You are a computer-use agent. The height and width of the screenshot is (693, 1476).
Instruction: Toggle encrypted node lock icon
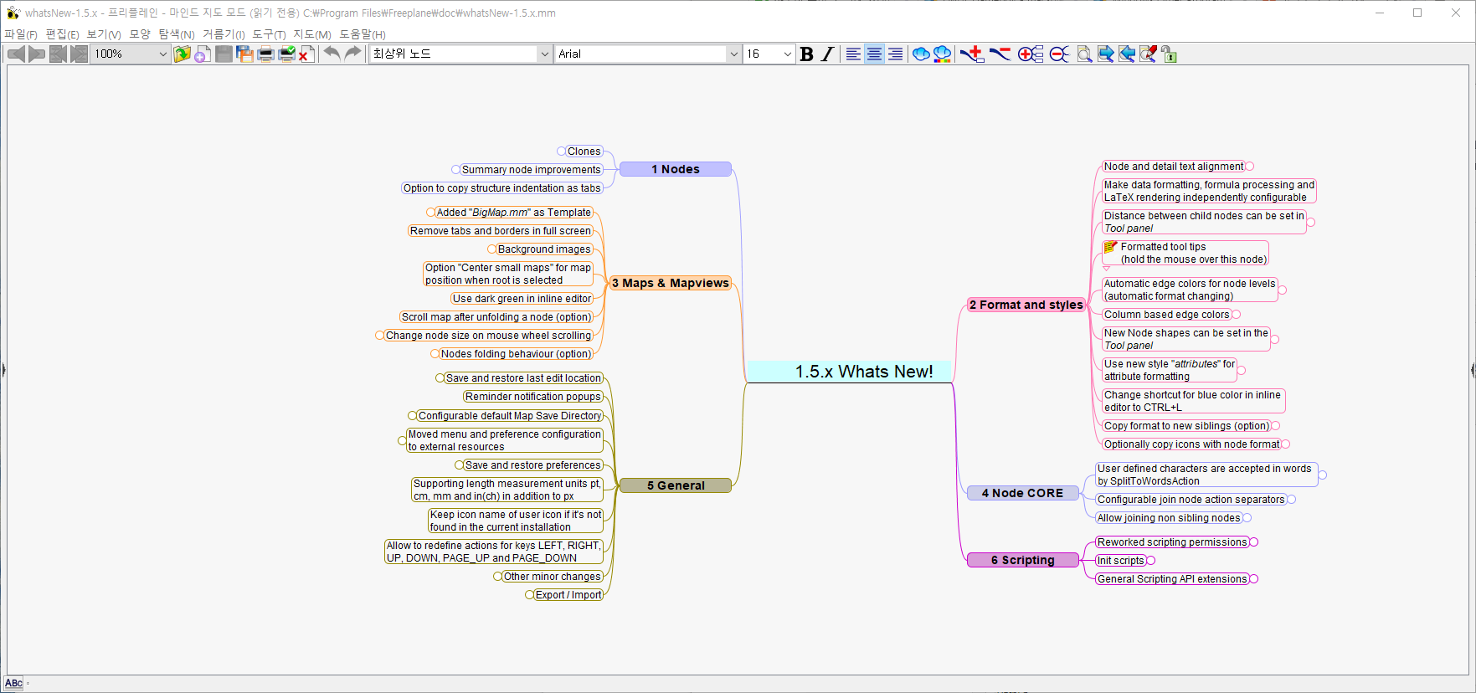click(x=1169, y=54)
